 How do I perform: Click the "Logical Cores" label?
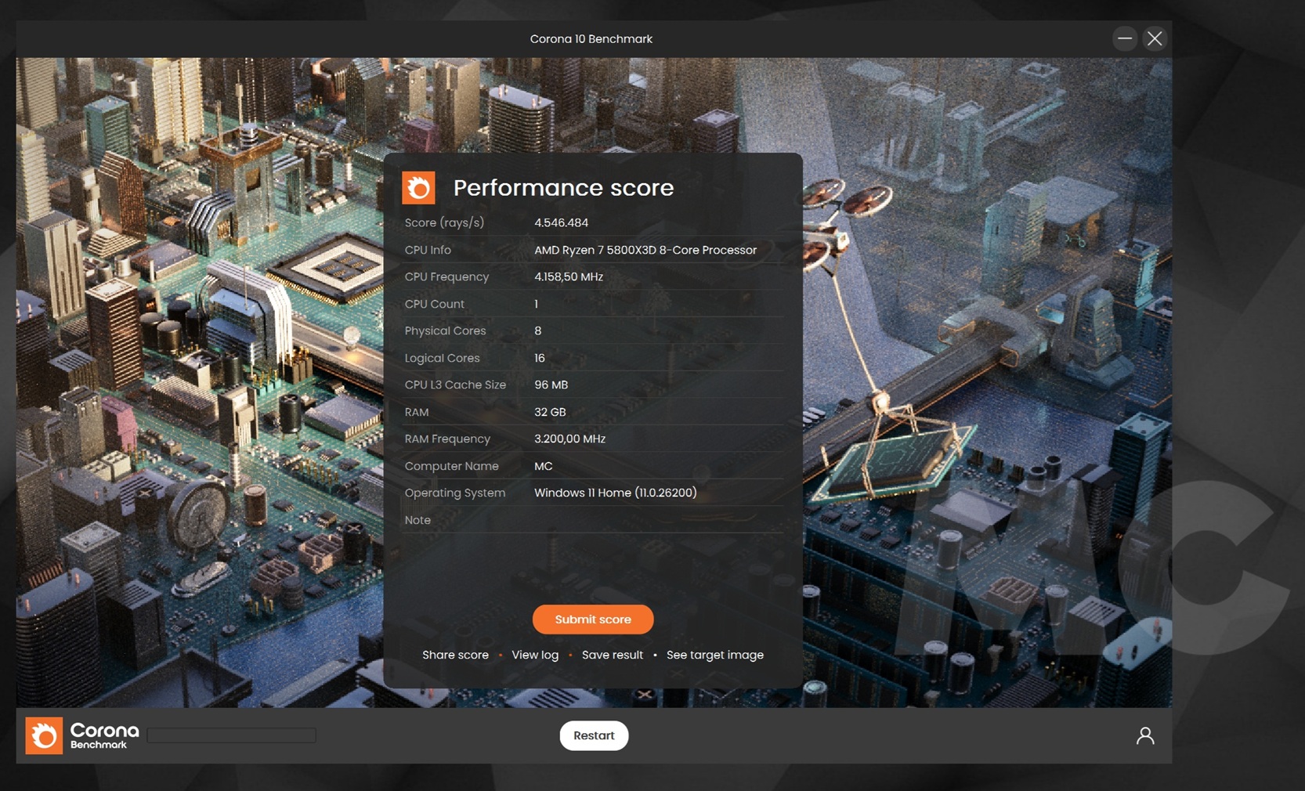pos(442,358)
